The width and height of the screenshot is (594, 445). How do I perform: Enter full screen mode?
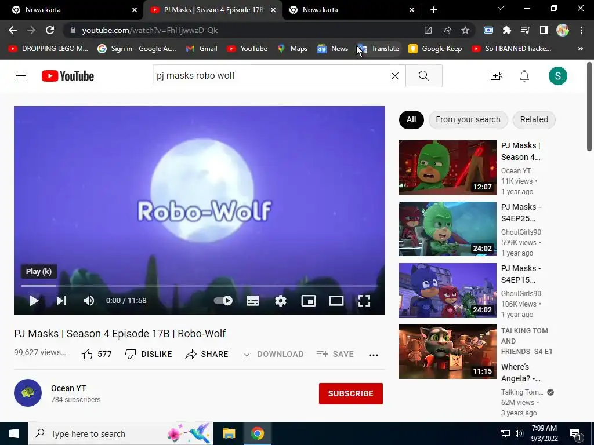click(364, 301)
